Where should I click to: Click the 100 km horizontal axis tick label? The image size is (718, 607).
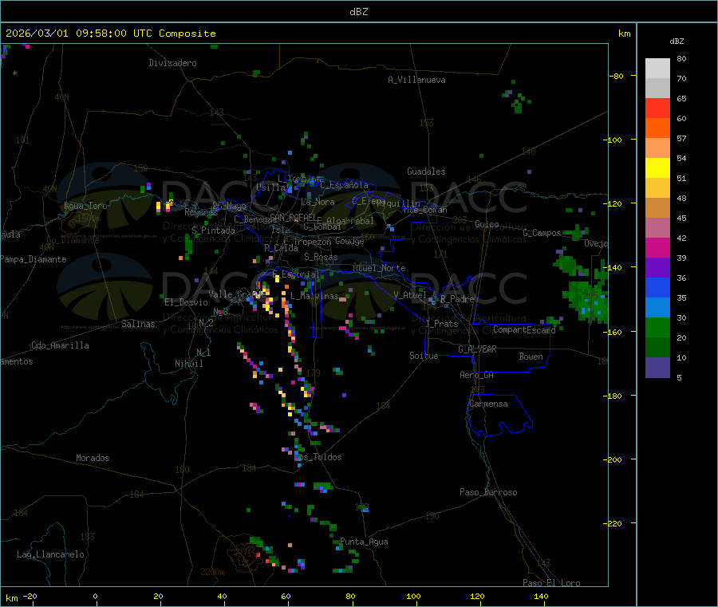pyautogui.click(x=413, y=596)
